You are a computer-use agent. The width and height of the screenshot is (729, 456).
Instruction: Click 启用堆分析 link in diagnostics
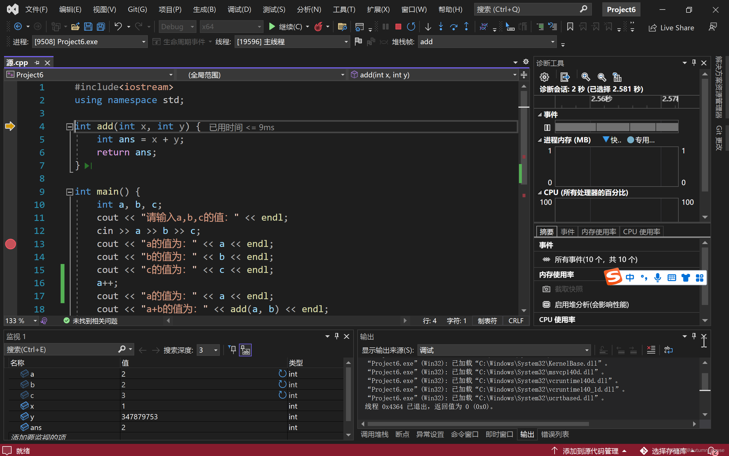(x=591, y=305)
